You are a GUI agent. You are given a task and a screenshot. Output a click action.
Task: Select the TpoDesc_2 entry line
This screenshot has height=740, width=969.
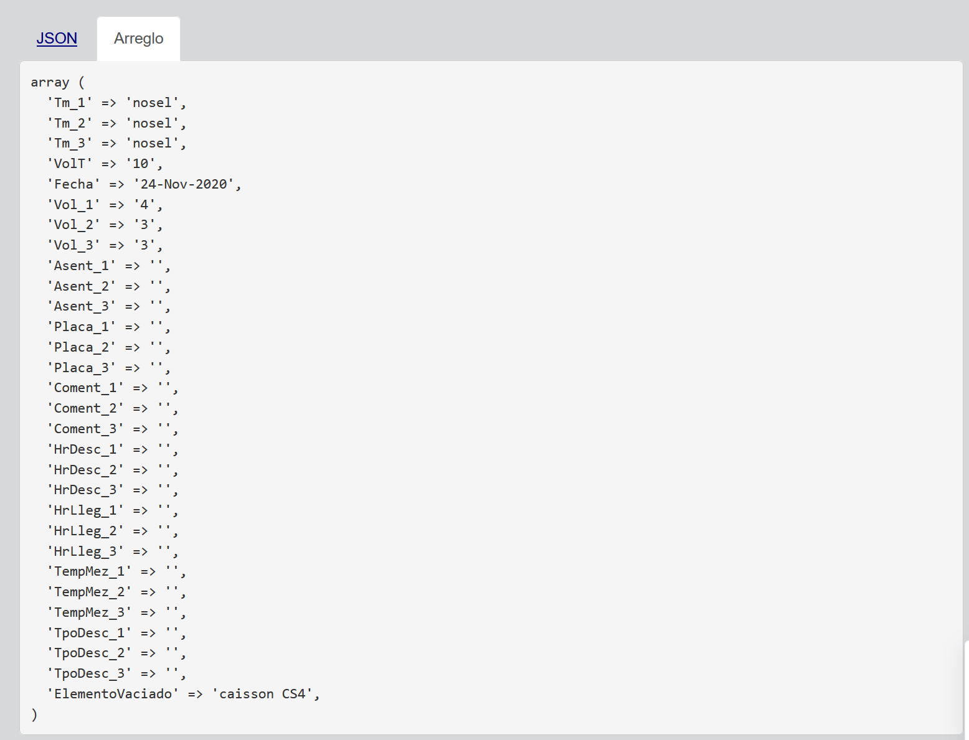pyautogui.click(x=116, y=653)
